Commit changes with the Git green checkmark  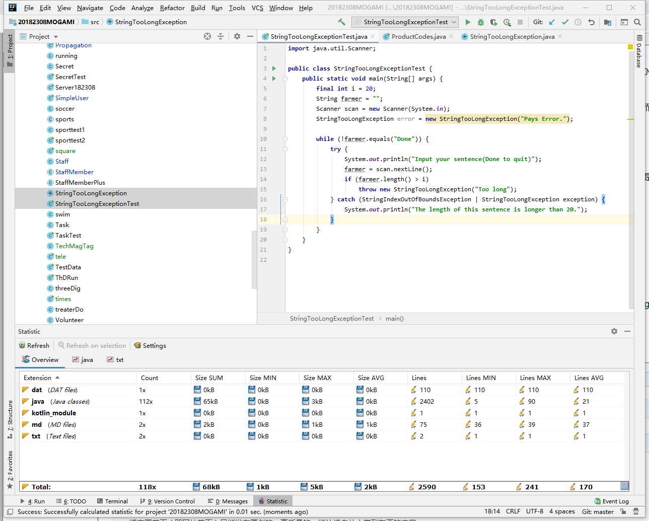point(565,22)
